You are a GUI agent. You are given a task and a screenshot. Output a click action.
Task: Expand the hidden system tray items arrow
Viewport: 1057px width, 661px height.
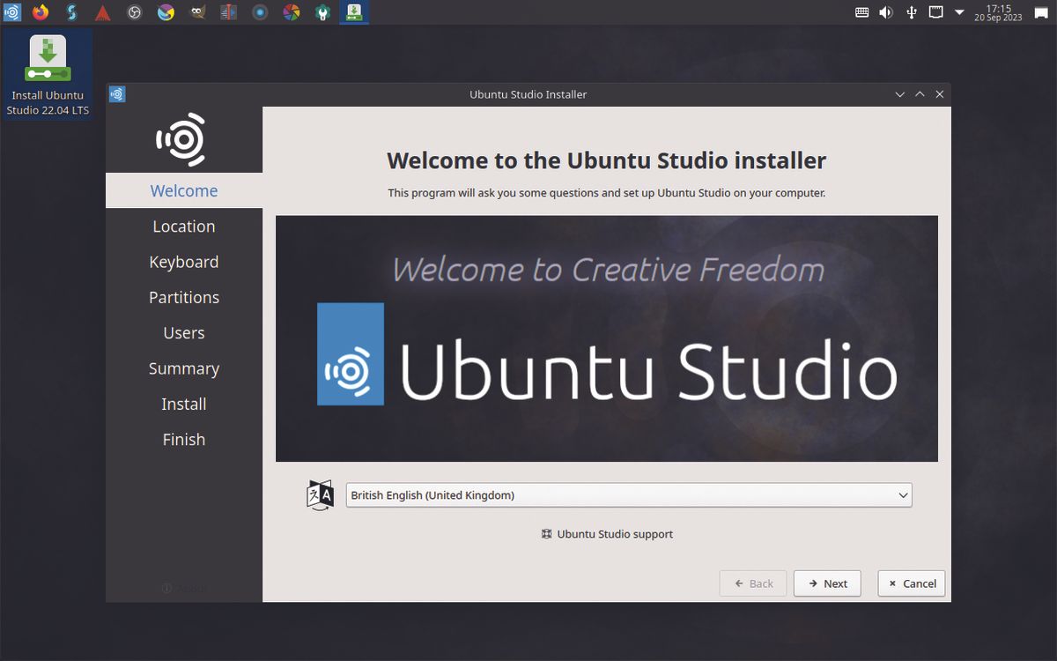pyautogui.click(x=959, y=11)
